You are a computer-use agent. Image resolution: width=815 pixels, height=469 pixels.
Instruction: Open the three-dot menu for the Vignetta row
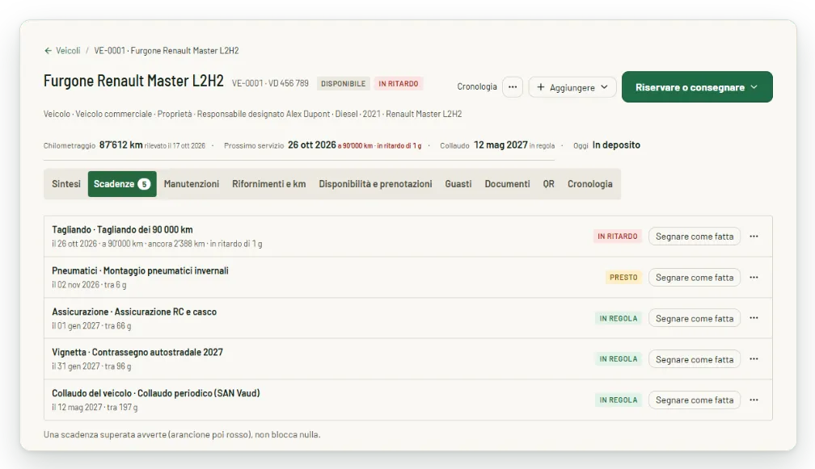tap(754, 359)
